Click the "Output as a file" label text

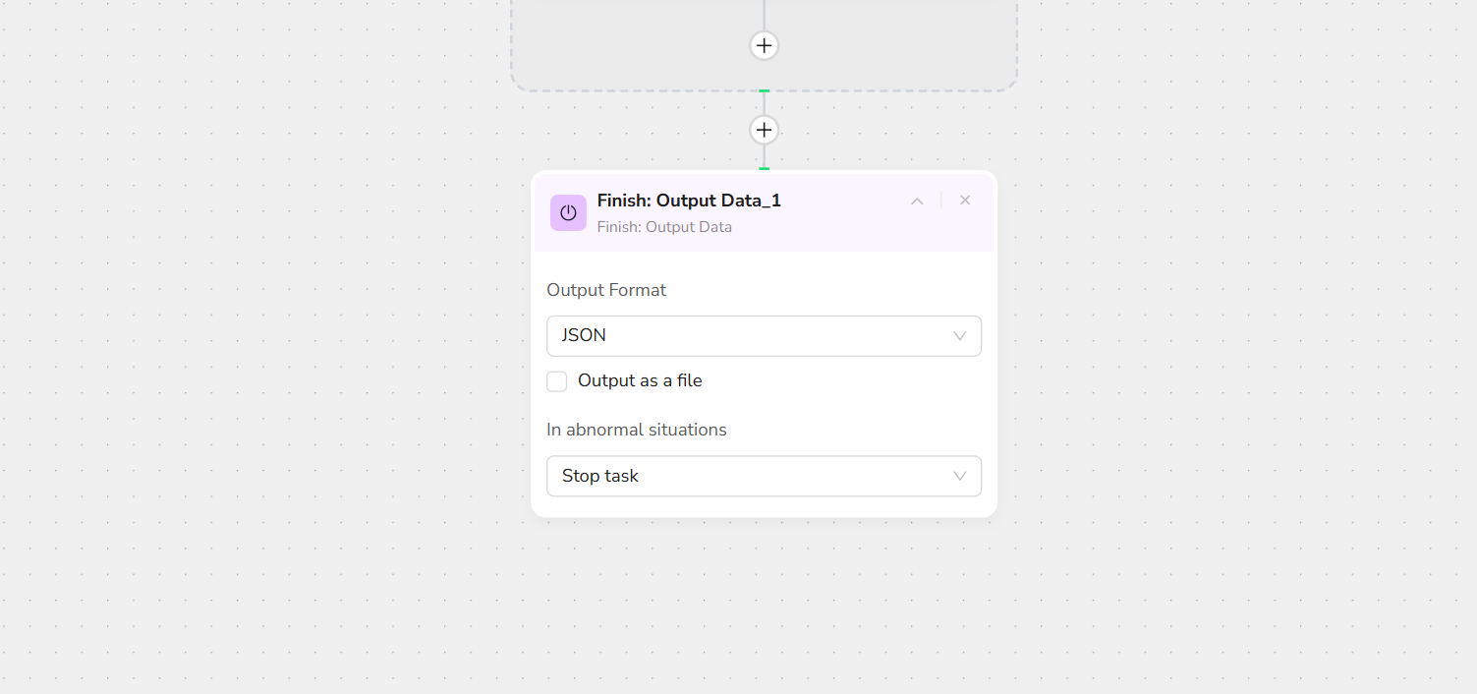click(x=640, y=380)
